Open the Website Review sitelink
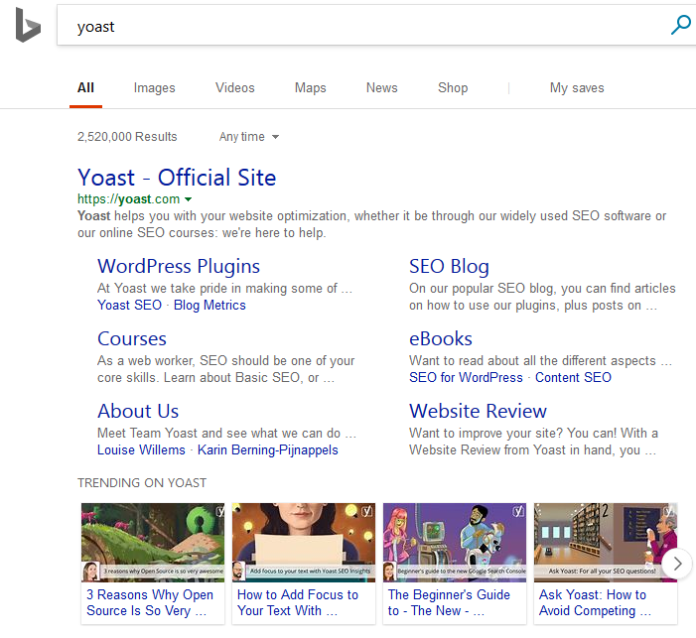 coord(478,411)
